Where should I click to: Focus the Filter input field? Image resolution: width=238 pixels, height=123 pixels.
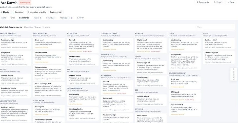tap(215, 27)
